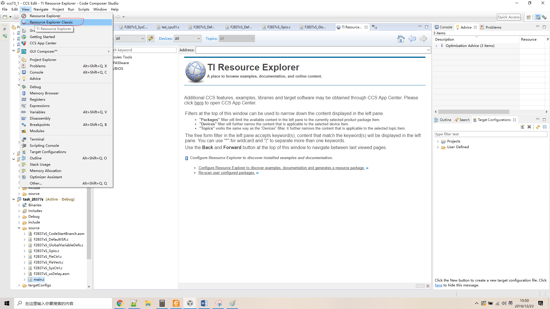Click the Forward arrow navigation icon

pos(423,39)
